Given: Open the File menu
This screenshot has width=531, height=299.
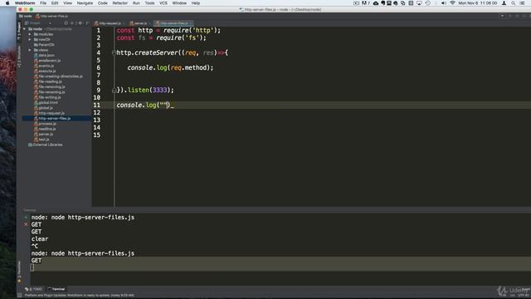Looking at the screenshot, I should coord(43,3).
